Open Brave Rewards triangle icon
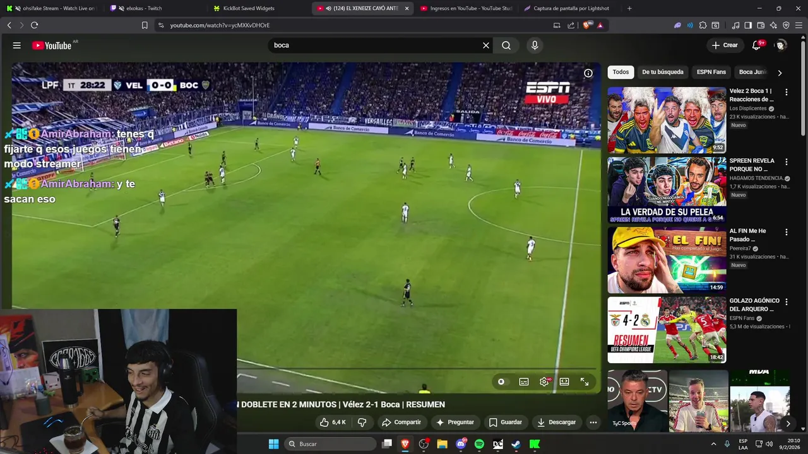The width and height of the screenshot is (808, 454). (x=600, y=25)
